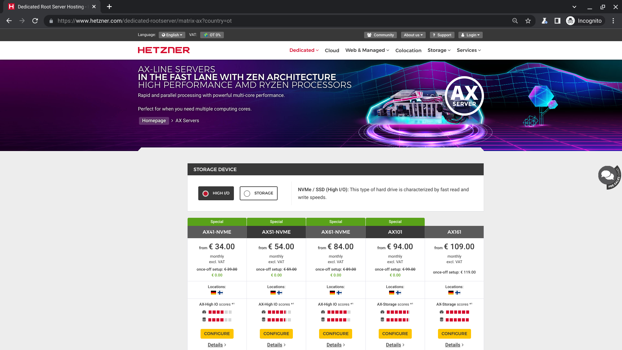This screenshot has height=350, width=622.
Task: Open Details for AX161
Action: point(454,345)
